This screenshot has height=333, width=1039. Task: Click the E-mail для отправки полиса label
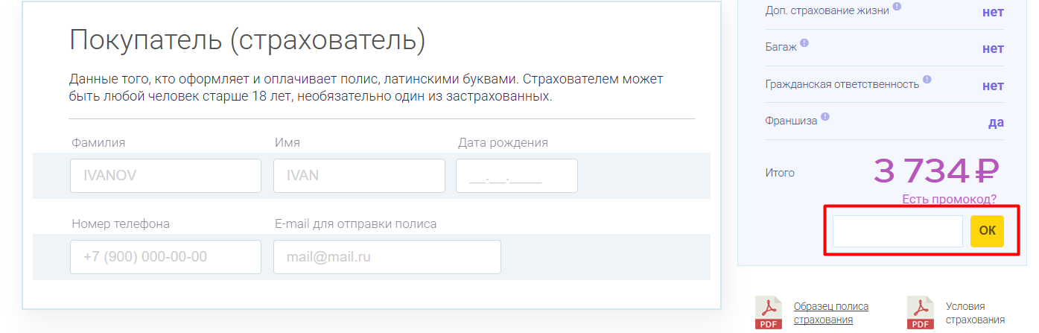click(x=356, y=223)
